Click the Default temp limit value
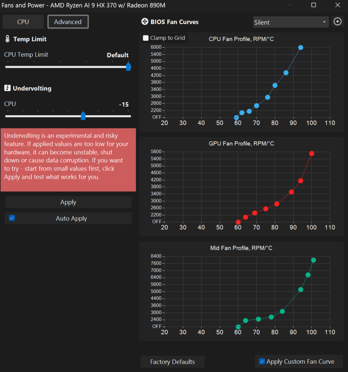 tap(118, 55)
